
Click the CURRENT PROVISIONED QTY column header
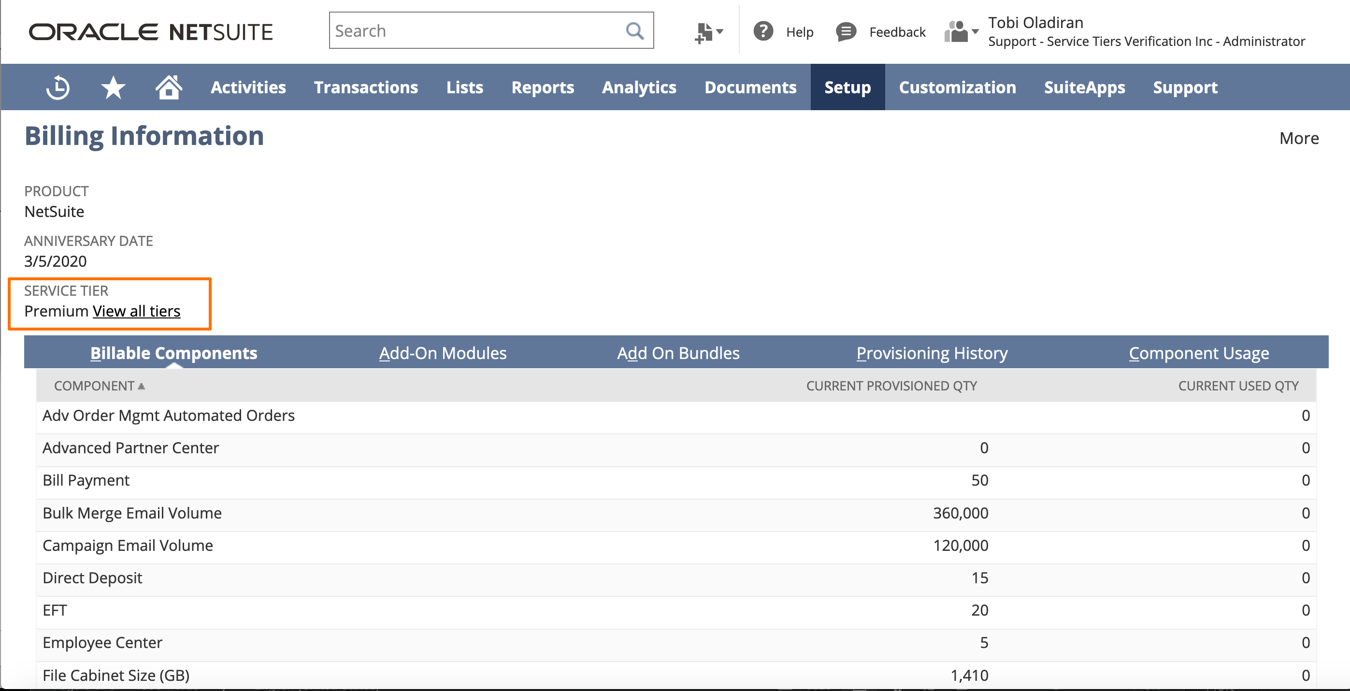tap(891, 386)
